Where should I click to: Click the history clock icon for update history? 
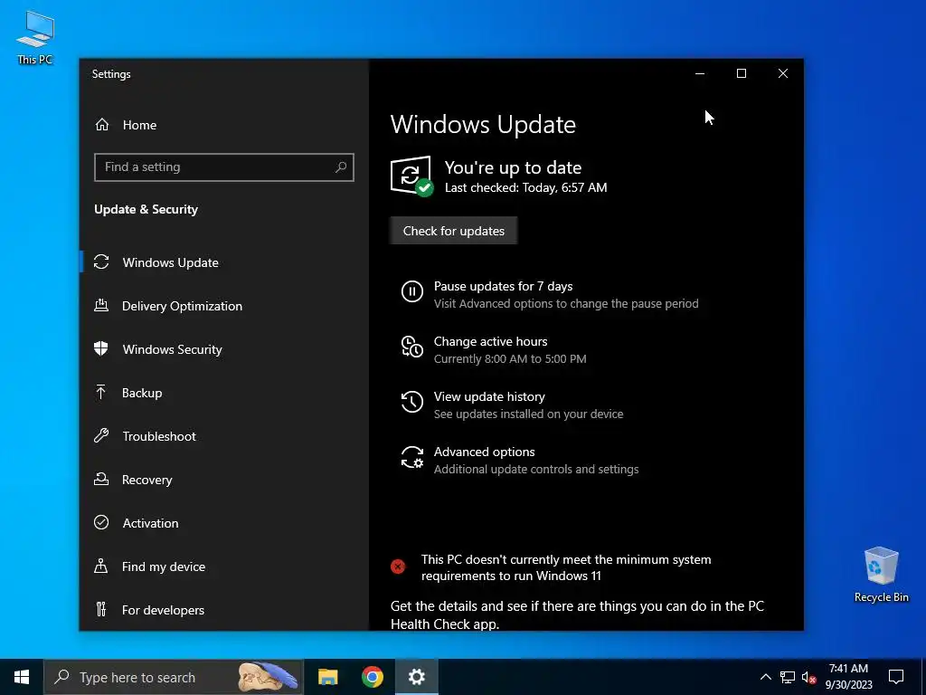(x=412, y=402)
